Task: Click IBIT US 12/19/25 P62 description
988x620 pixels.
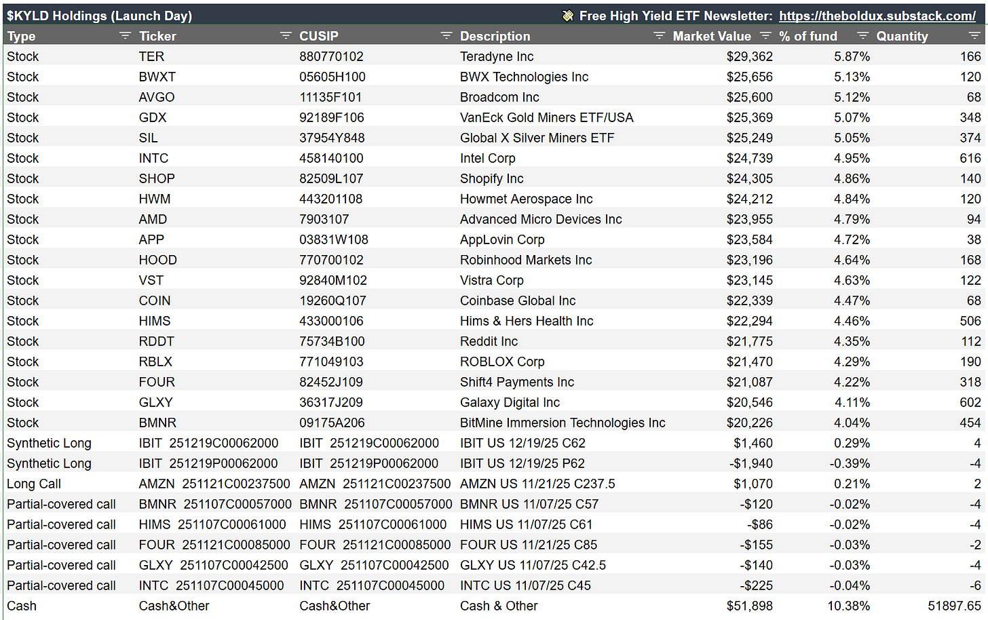Action: tap(522, 463)
